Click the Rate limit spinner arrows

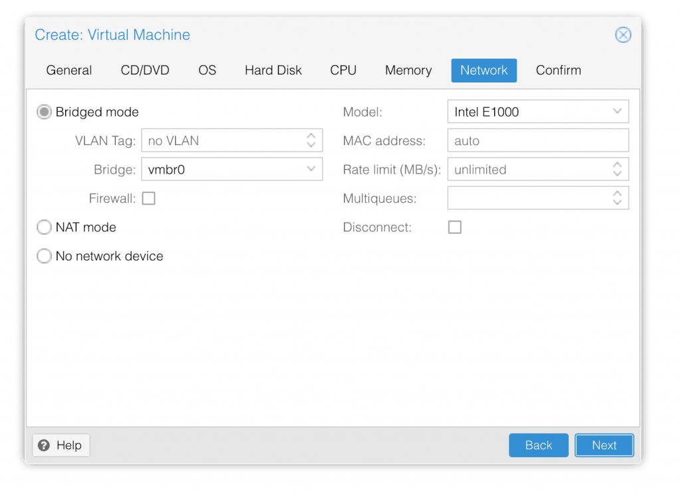click(x=616, y=169)
